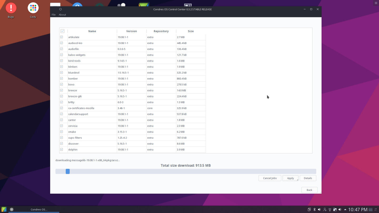Sort by the Version column header
The height and width of the screenshot is (213, 379).
coord(132,31)
